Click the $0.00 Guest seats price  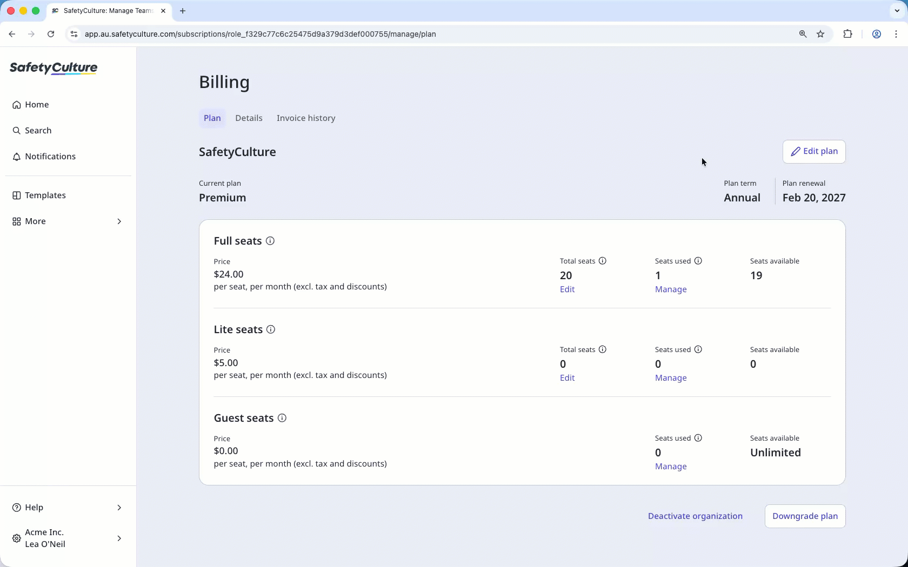tap(226, 451)
